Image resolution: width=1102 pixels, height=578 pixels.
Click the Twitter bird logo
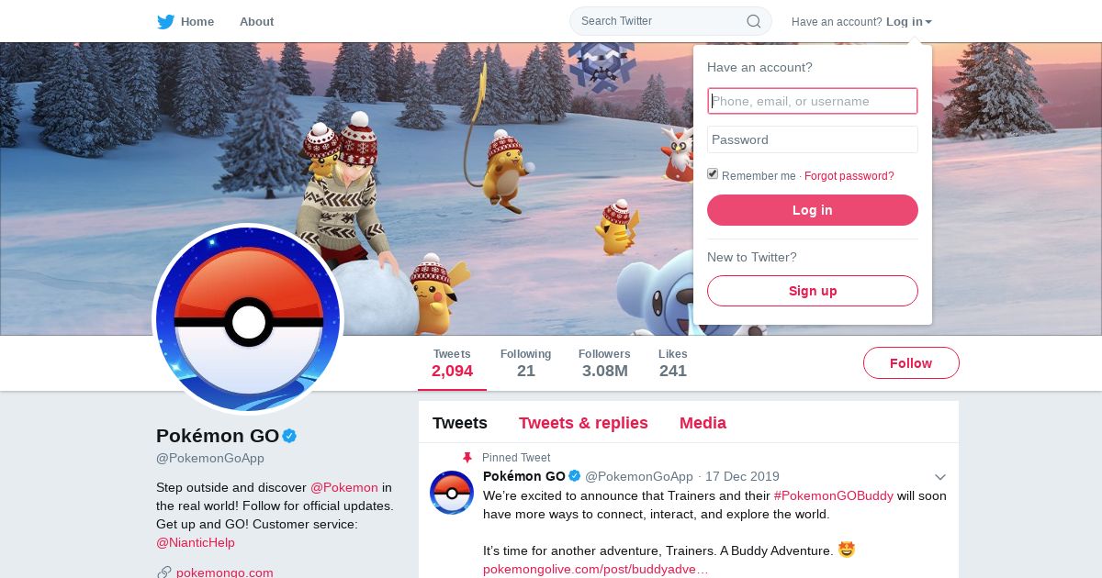(x=165, y=22)
